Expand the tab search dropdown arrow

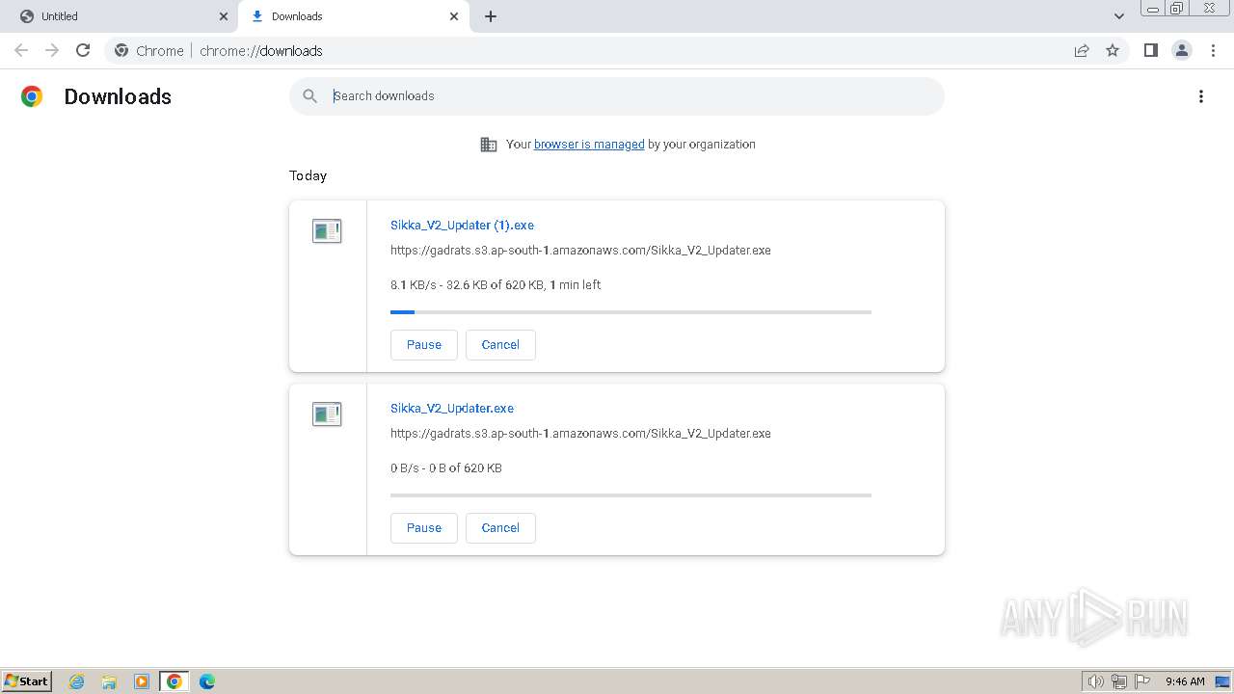click(x=1119, y=16)
